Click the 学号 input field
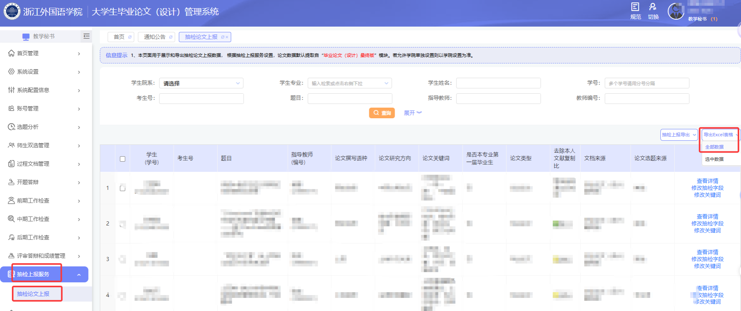The height and width of the screenshot is (311, 741). (647, 83)
